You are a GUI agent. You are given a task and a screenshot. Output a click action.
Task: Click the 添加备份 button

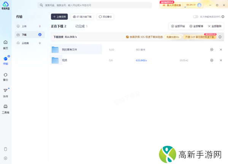105,17
